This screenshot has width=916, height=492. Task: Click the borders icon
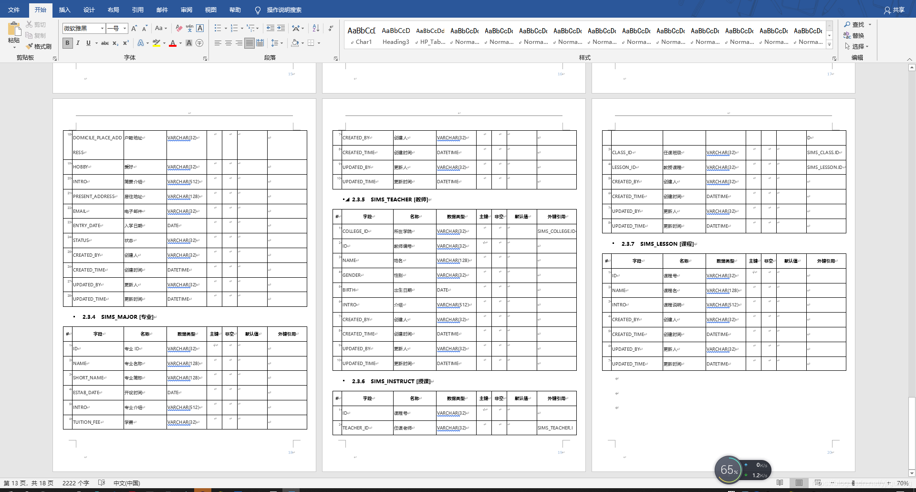(x=311, y=43)
